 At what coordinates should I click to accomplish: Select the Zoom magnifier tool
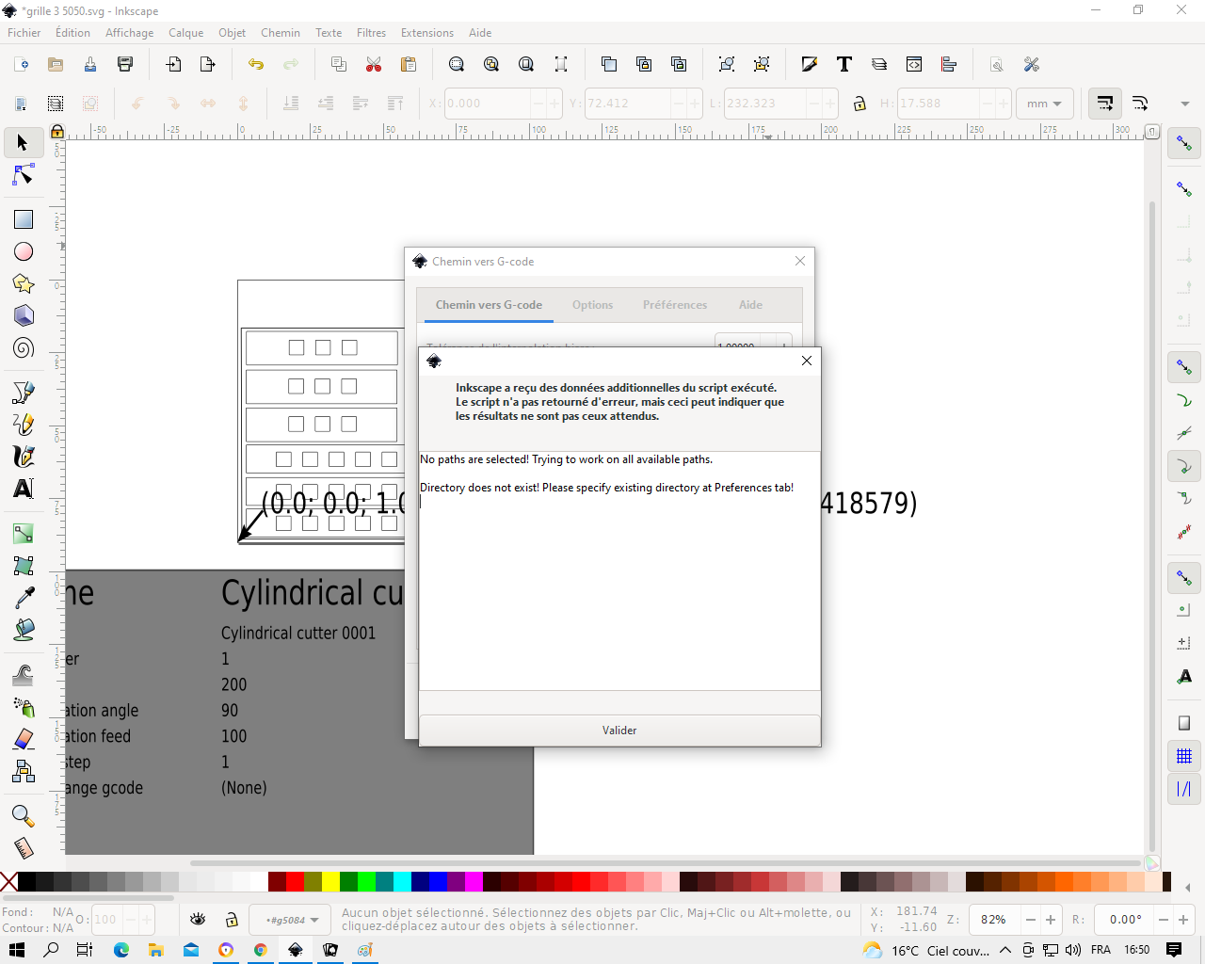point(24,815)
